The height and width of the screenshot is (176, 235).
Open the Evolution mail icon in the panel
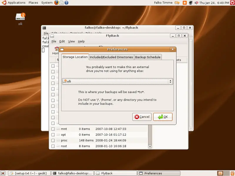(x=61, y=3)
